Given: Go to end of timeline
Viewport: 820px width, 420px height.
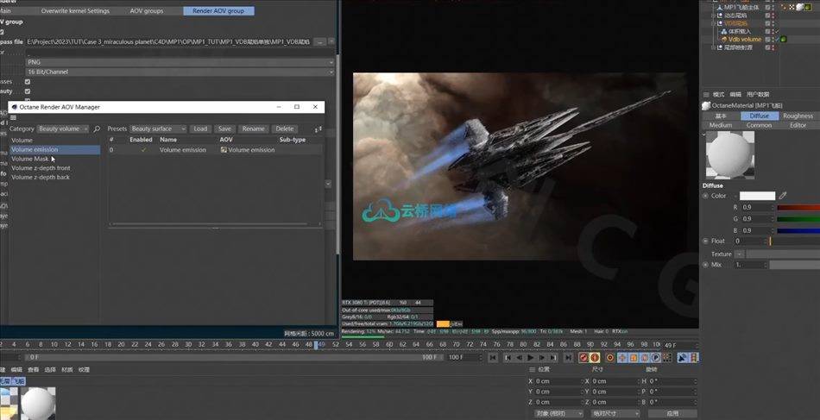Looking at the screenshot, I should (569, 357).
